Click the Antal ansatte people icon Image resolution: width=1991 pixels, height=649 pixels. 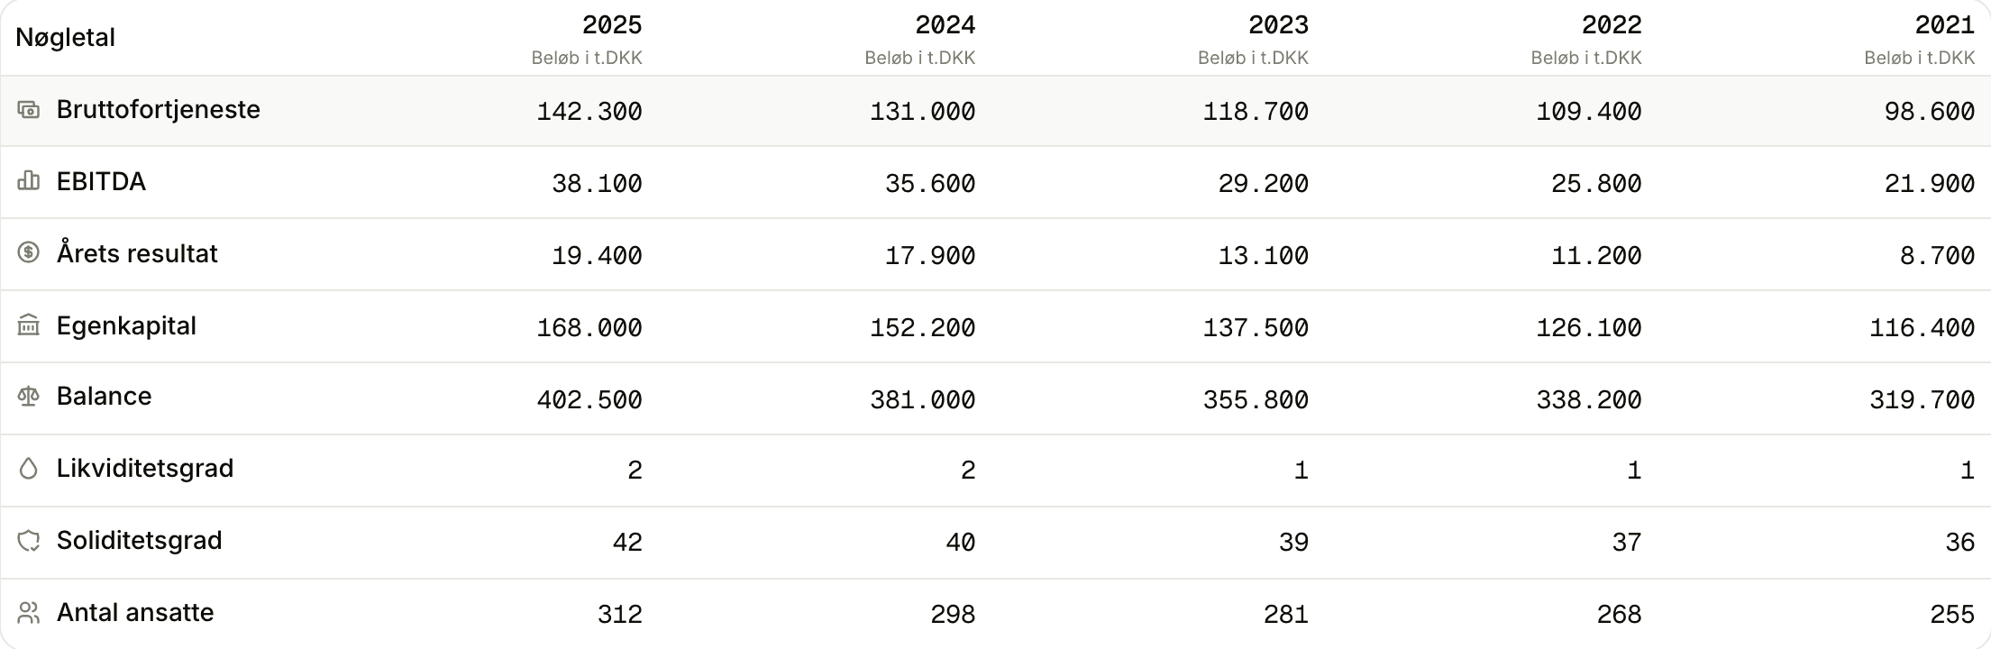pos(29,613)
